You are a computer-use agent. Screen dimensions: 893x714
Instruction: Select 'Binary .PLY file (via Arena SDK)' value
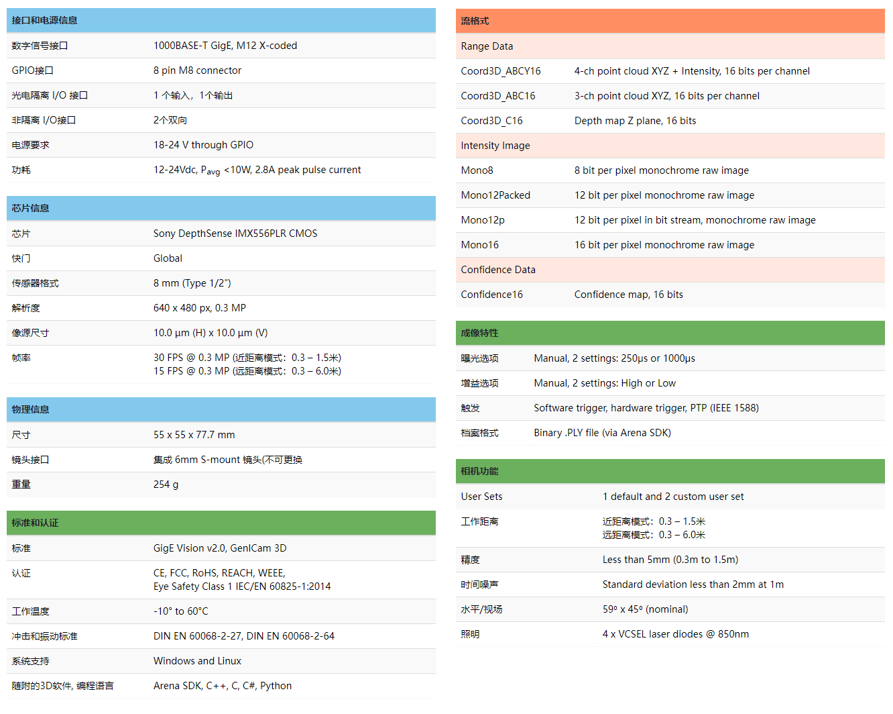(x=602, y=433)
